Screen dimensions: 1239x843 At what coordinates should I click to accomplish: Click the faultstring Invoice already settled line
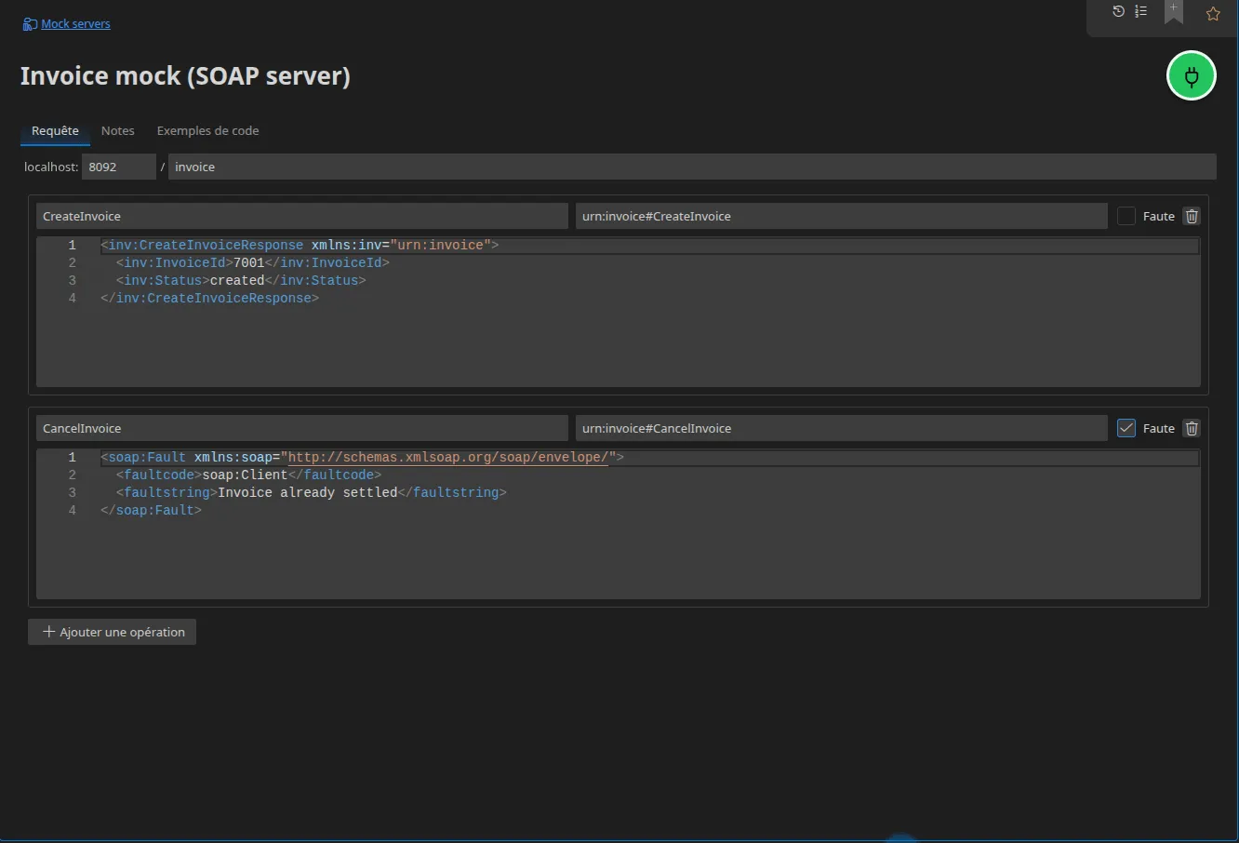pos(311,492)
